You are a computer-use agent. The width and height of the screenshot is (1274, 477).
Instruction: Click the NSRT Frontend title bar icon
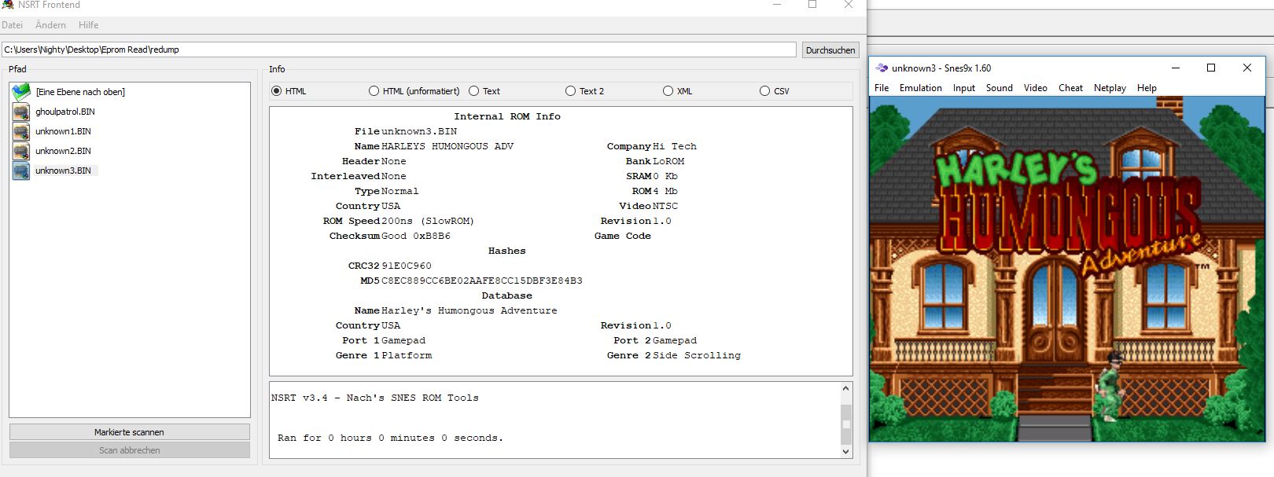tap(8, 5)
